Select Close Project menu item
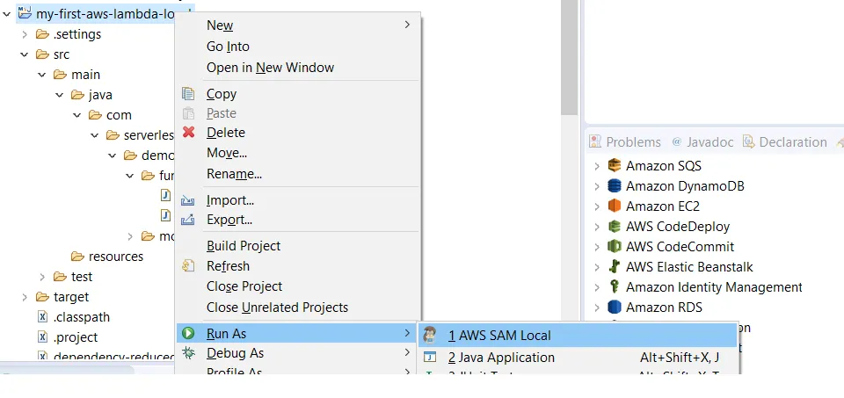The height and width of the screenshot is (398, 844). [x=298, y=286]
